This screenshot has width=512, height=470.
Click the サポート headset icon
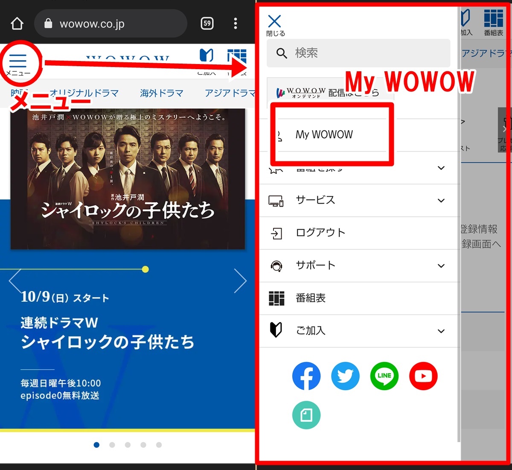tap(276, 266)
